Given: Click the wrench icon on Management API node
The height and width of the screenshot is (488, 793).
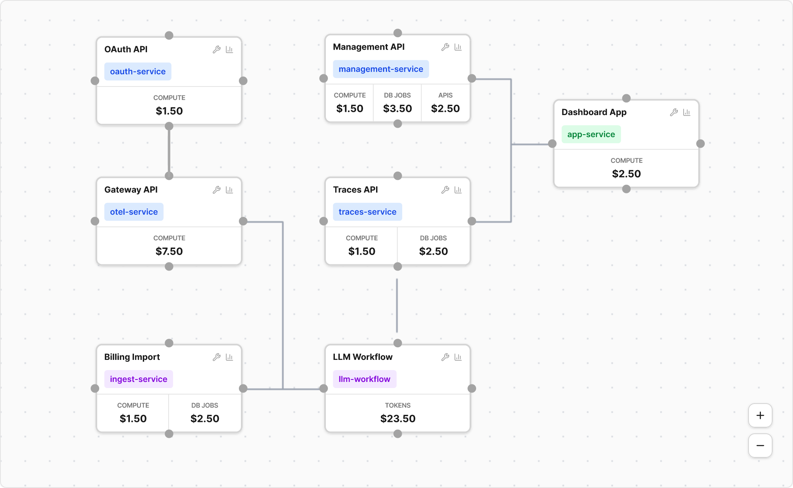Looking at the screenshot, I should coord(445,47).
